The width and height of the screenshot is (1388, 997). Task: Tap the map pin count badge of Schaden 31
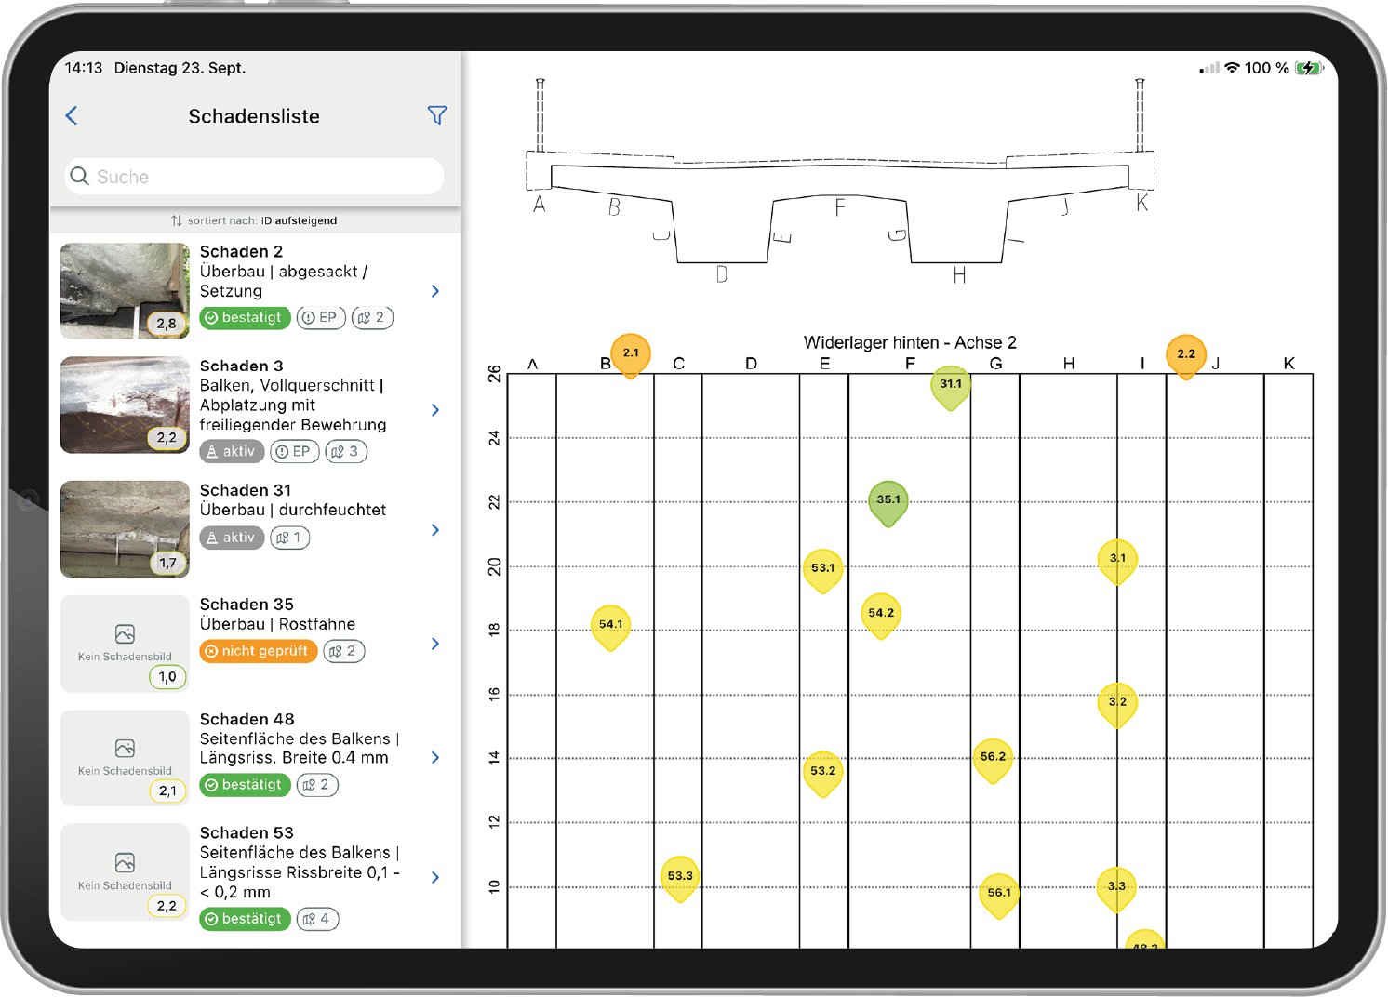(x=290, y=538)
